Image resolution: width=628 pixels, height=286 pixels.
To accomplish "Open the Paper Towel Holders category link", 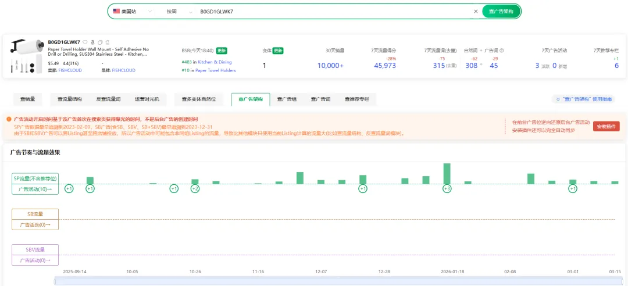I will coord(215,70).
